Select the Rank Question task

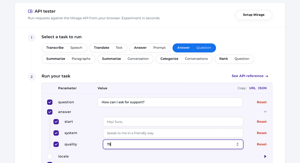click(x=234, y=59)
